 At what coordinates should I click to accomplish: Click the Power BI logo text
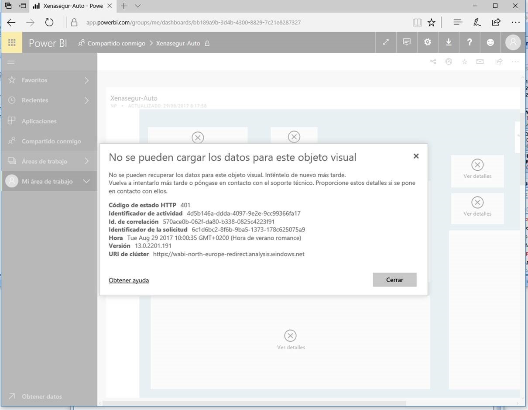click(48, 43)
